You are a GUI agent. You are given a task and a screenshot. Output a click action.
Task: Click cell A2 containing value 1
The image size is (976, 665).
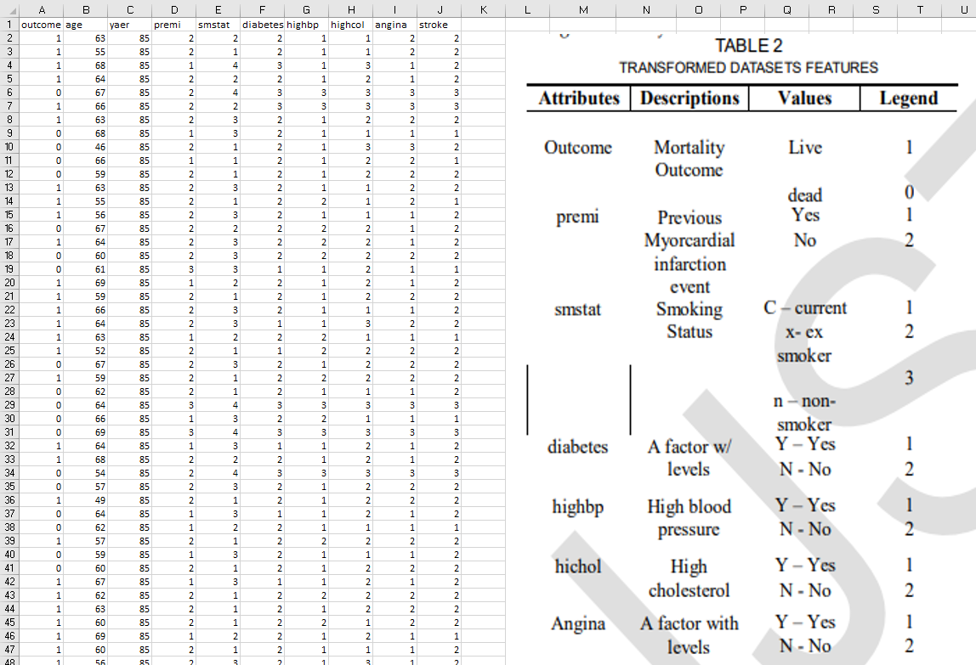(41, 37)
